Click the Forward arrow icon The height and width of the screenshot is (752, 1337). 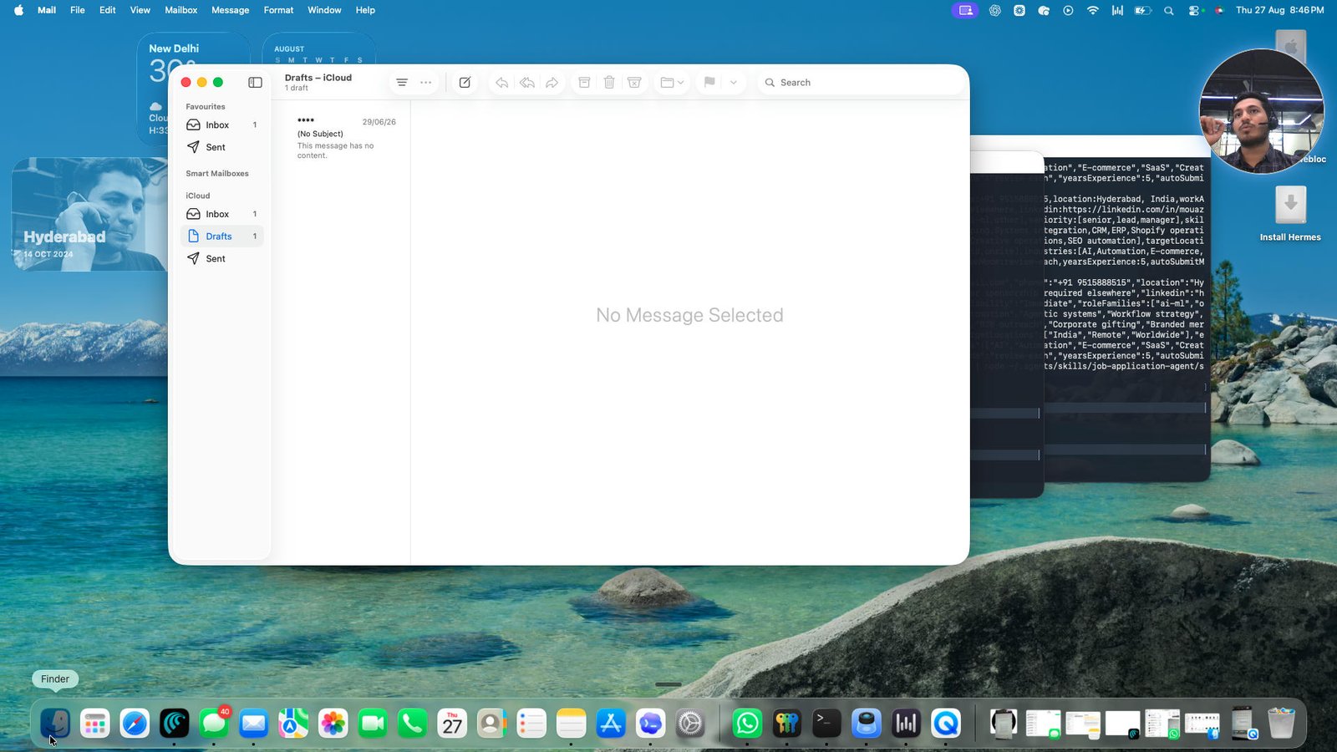click(x=552, y=83)
